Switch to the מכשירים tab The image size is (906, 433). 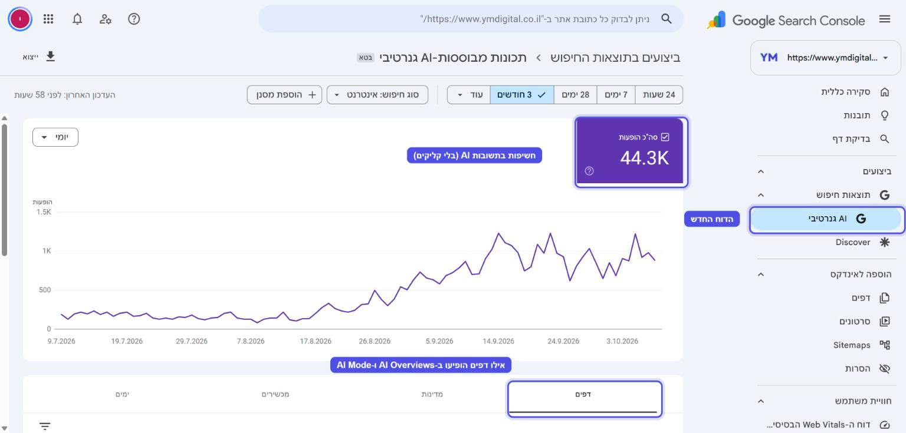[275, 394]
